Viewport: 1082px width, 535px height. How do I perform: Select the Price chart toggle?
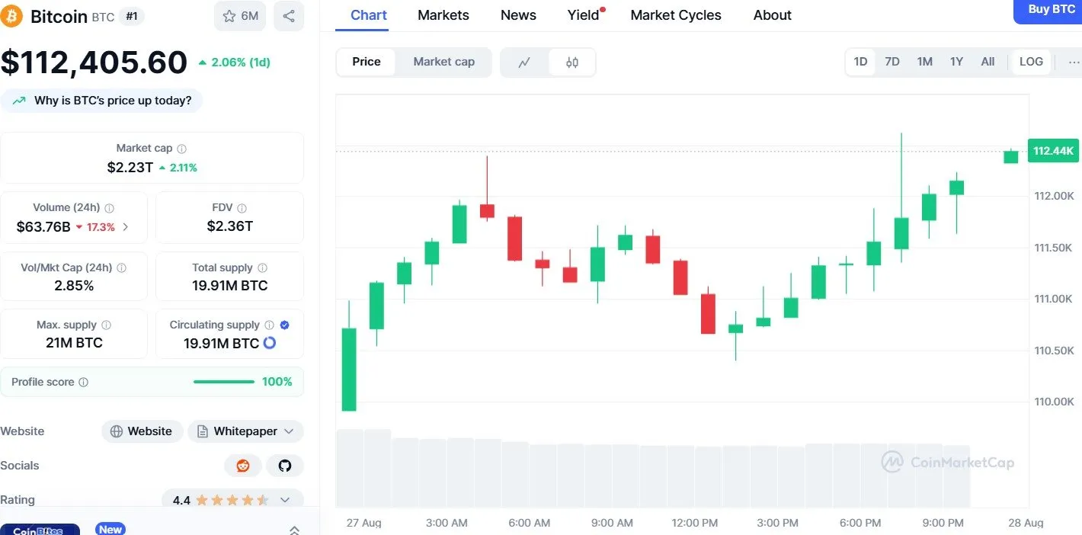[367, 62]
